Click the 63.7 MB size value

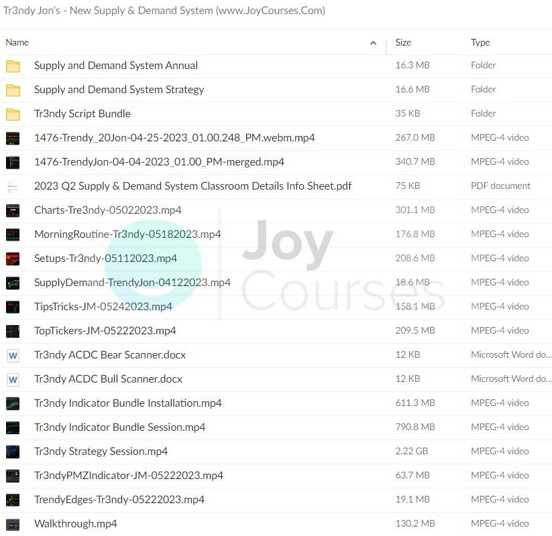[x=412, y=476]
